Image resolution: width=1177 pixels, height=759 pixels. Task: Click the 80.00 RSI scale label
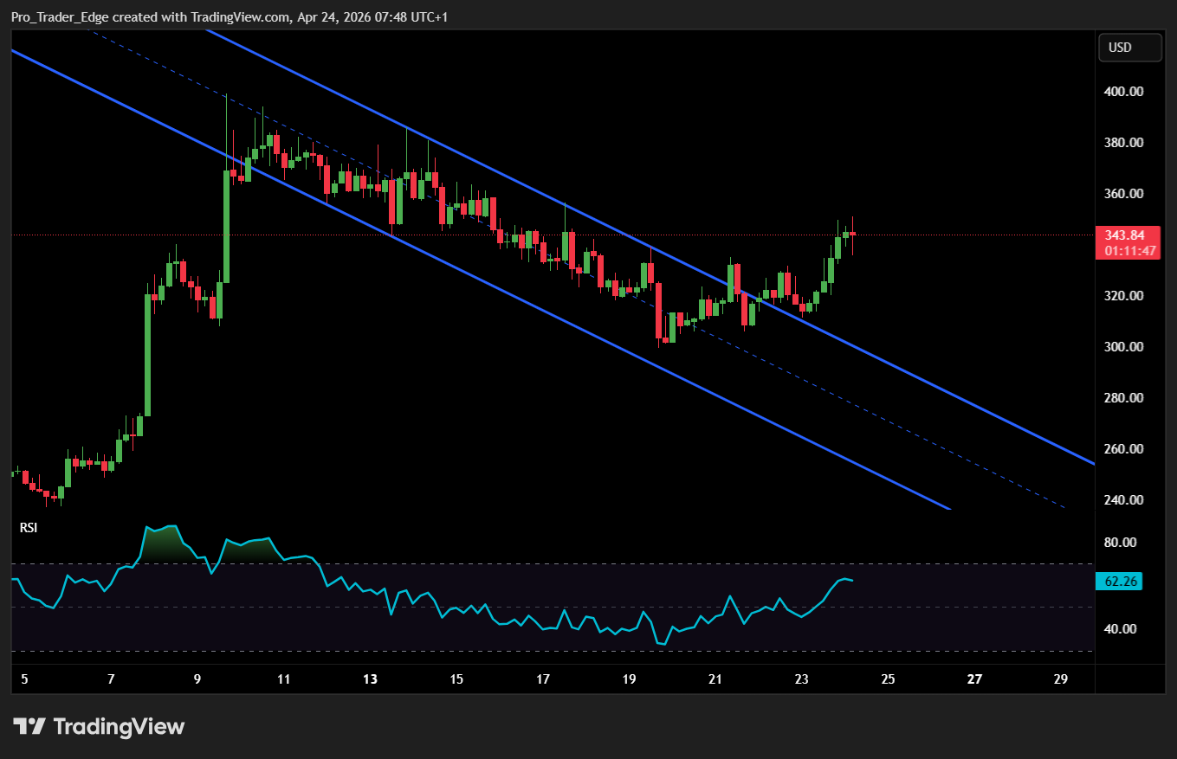coord(1122,543)
